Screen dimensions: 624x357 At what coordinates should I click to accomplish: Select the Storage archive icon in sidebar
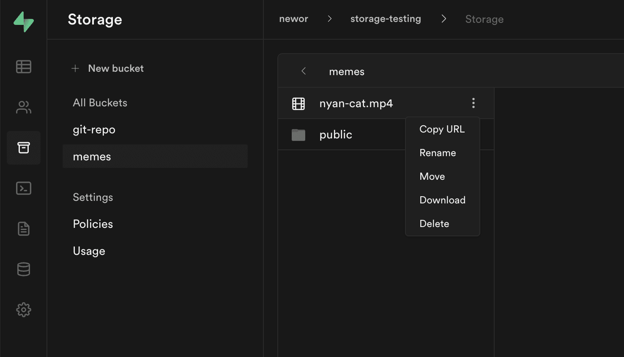coord(24,148)
